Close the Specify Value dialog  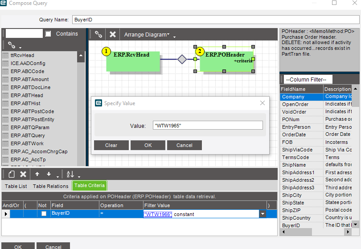coord(262,103)
